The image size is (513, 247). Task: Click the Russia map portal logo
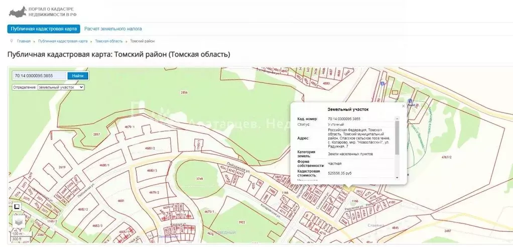[x=18, y=11]
